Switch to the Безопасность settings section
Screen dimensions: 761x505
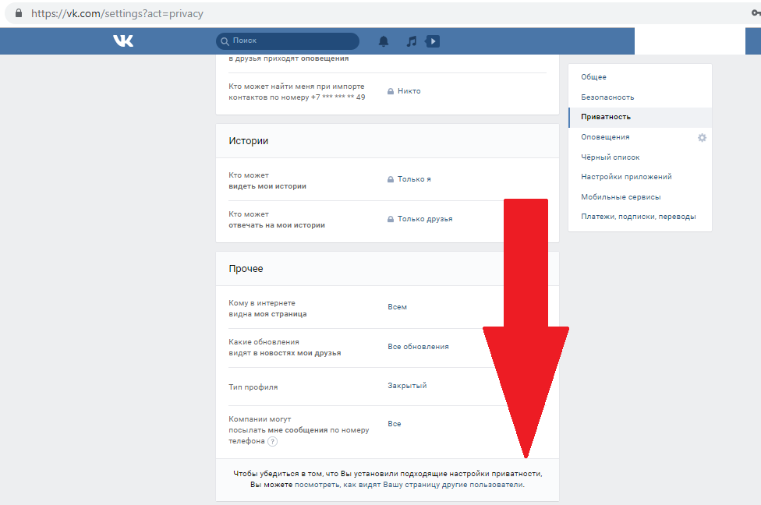click(607, 97)
